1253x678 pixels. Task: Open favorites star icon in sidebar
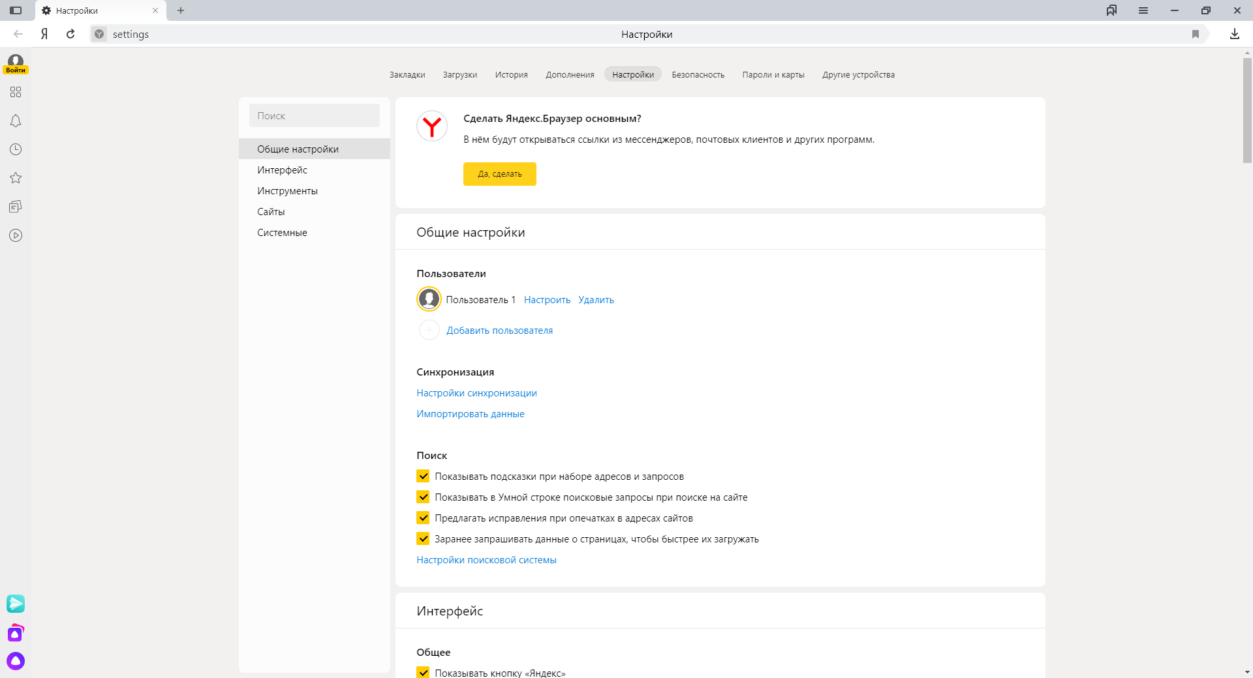point(16,178)
